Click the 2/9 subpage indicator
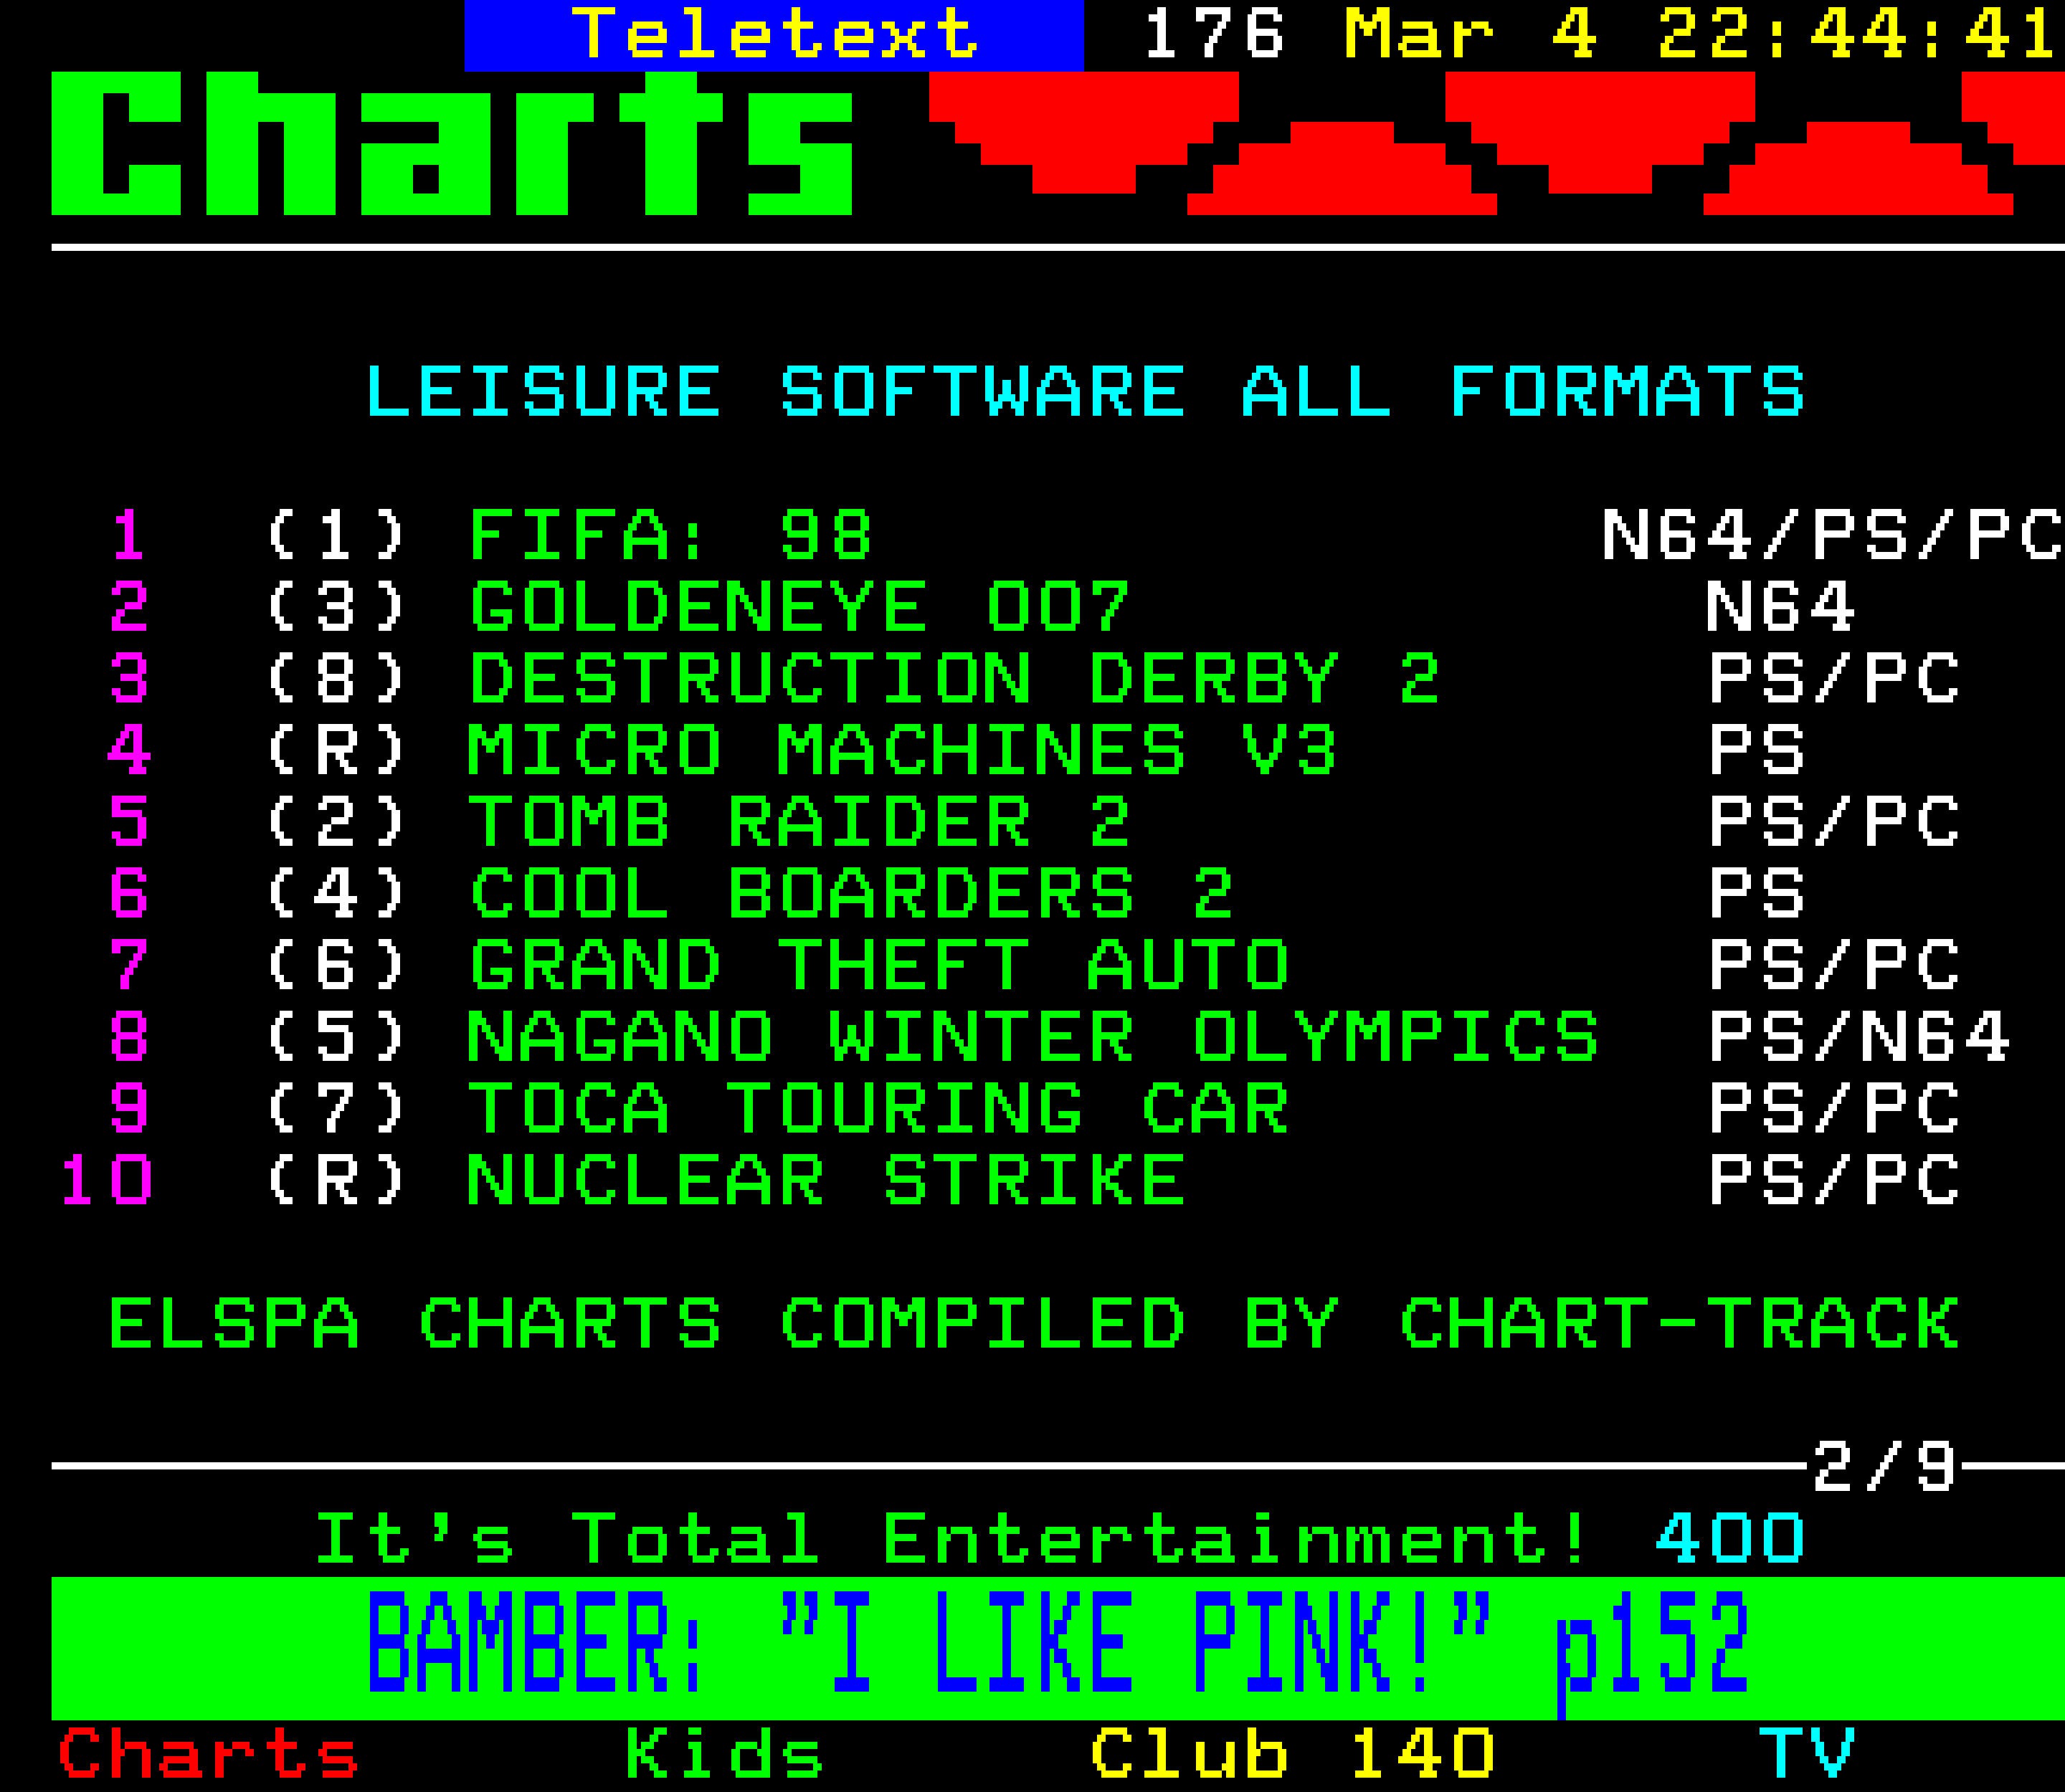The image size is (2065, 1792). pyautogui.click(x=1884, y=1466)
